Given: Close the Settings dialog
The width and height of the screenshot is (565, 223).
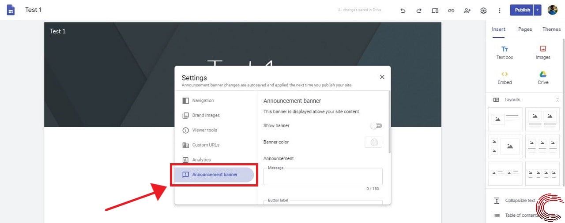Looking at the screenshot, I should pos(382,77).
